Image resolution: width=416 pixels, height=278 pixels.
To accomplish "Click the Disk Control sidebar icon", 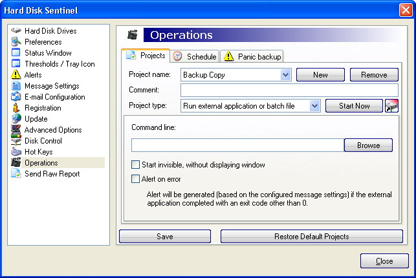I will [x=16, y=141].
